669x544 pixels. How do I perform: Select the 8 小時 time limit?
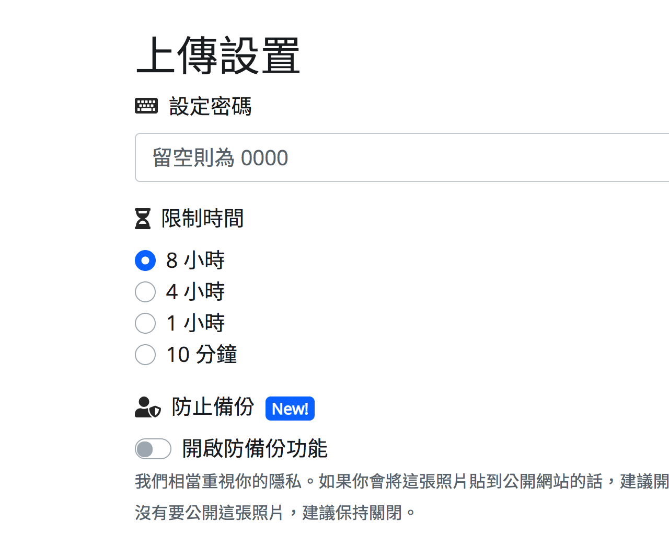pos(145,260)
